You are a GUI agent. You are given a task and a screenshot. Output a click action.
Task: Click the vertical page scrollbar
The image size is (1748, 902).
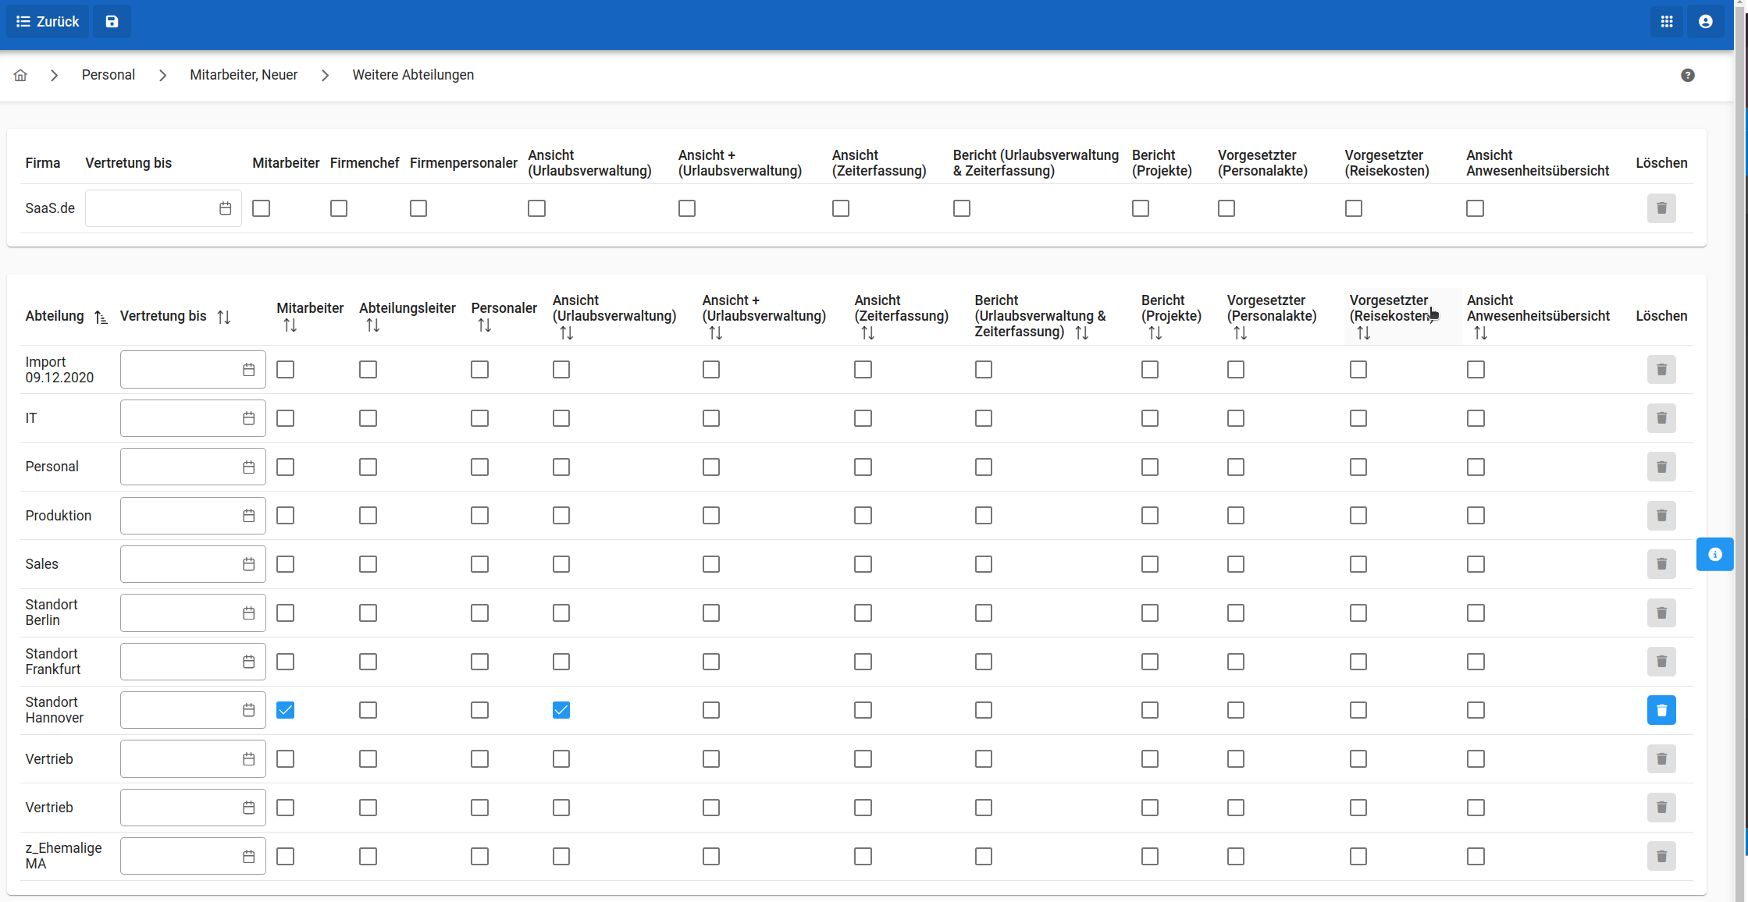pos(1741,451)
